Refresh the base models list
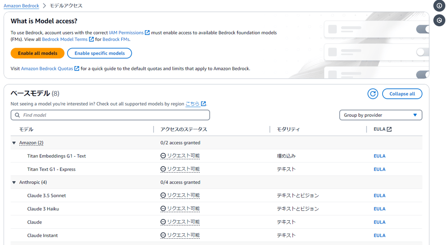 click(x=373, y=94)
